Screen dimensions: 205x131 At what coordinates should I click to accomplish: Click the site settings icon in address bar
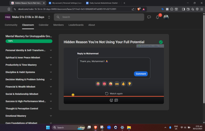(x=15, y=9)
